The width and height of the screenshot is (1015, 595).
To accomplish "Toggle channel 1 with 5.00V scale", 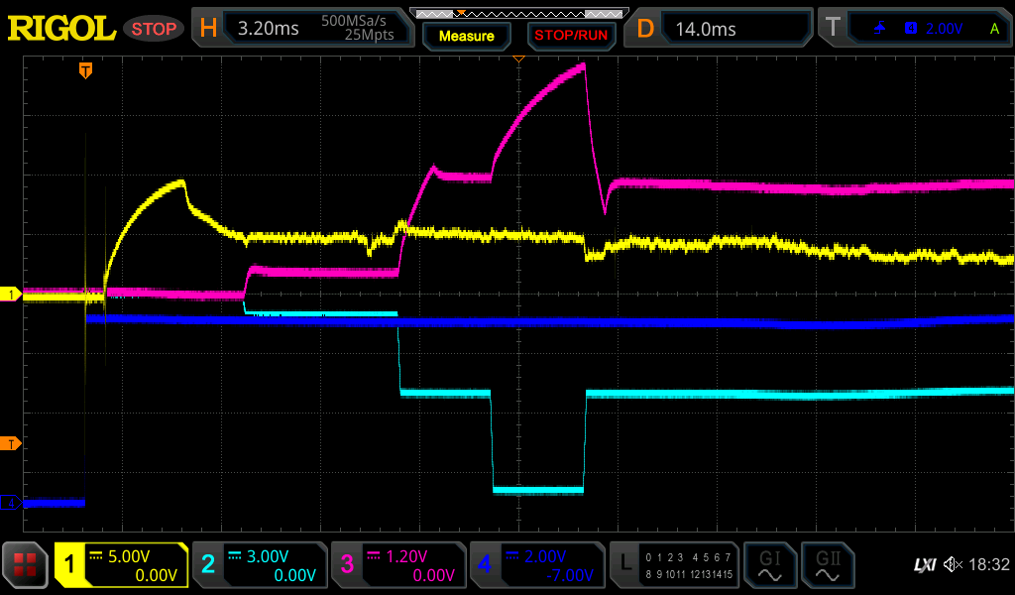I will pos(122,565).
